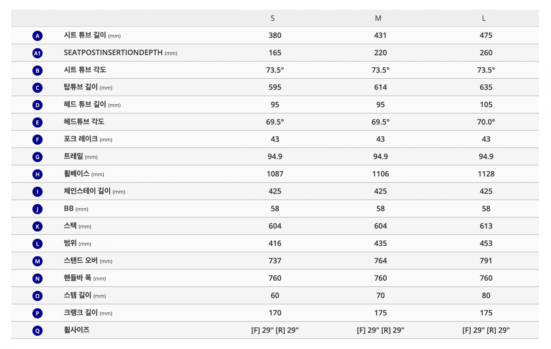
Task: Select the A1 circle badge
Action: [x=37, y=53]
